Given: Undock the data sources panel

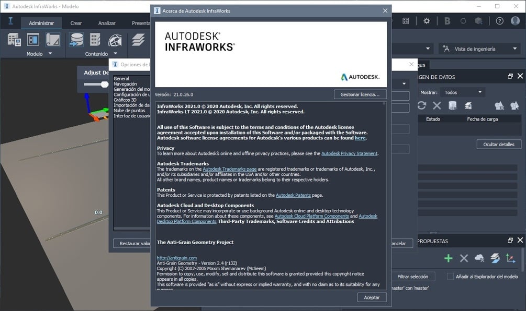Looking at the screenshot, I should coord(510,77).
